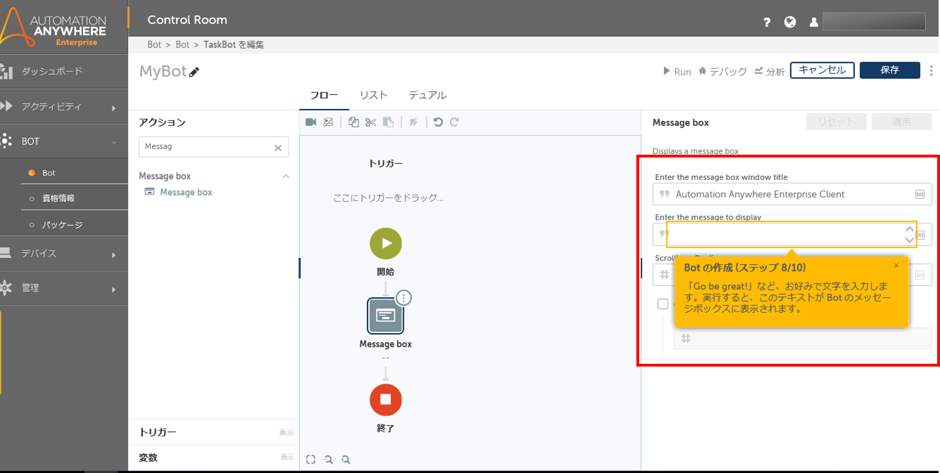Redo change in flow toolbar
This screenshot has width=940, height=473.
tap(454, 122)
